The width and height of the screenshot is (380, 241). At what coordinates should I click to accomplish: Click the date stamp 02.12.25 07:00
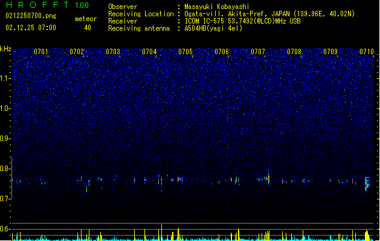click(31, 28)
